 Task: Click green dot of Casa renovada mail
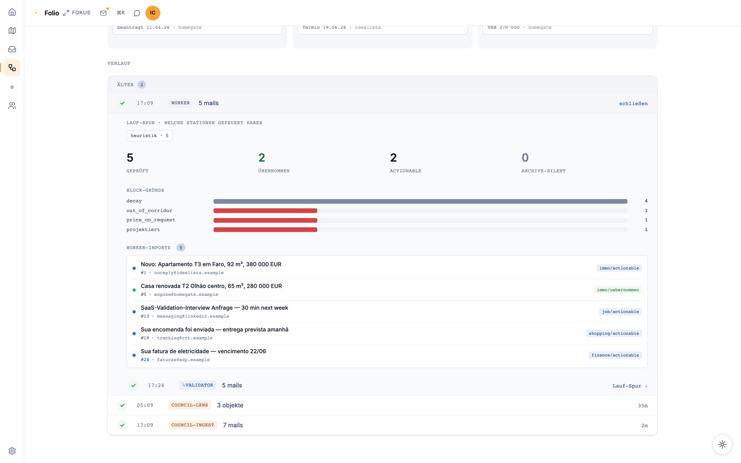click(134, 290)
